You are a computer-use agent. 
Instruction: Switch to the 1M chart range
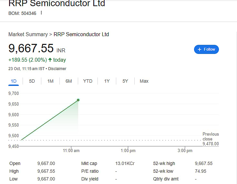(x=50, y=81)
